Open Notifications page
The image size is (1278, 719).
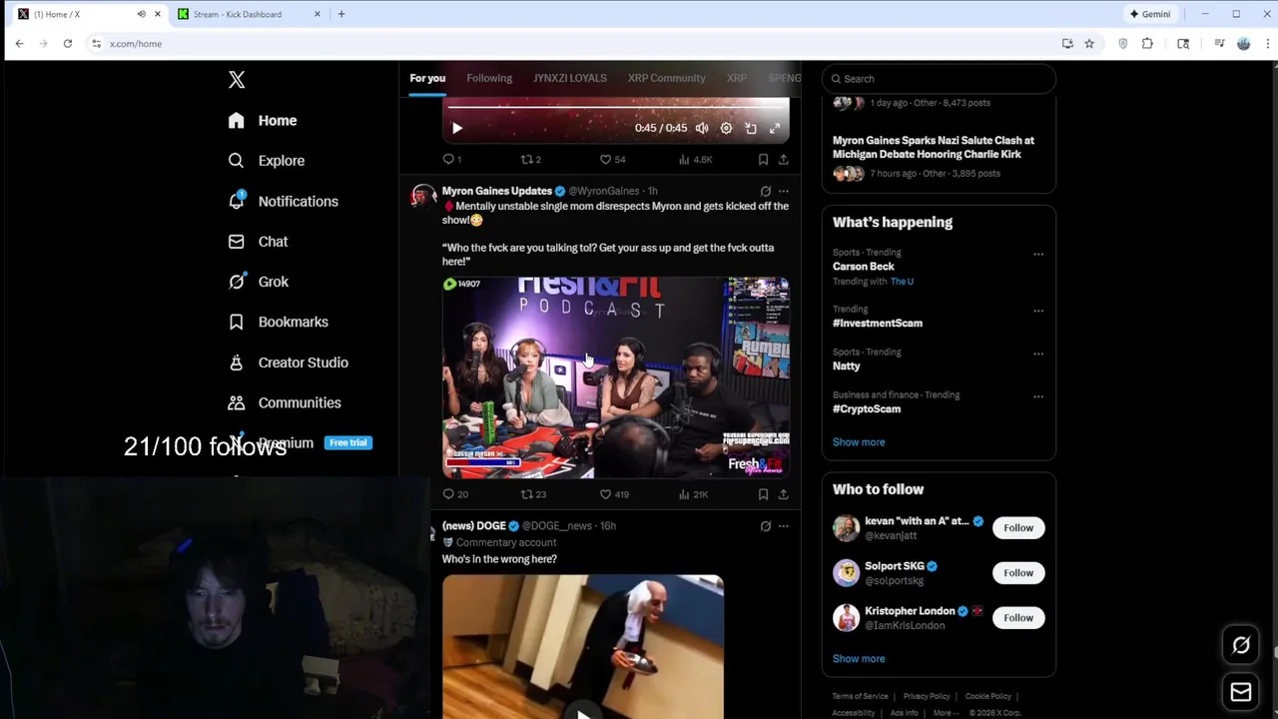(283, 201)
